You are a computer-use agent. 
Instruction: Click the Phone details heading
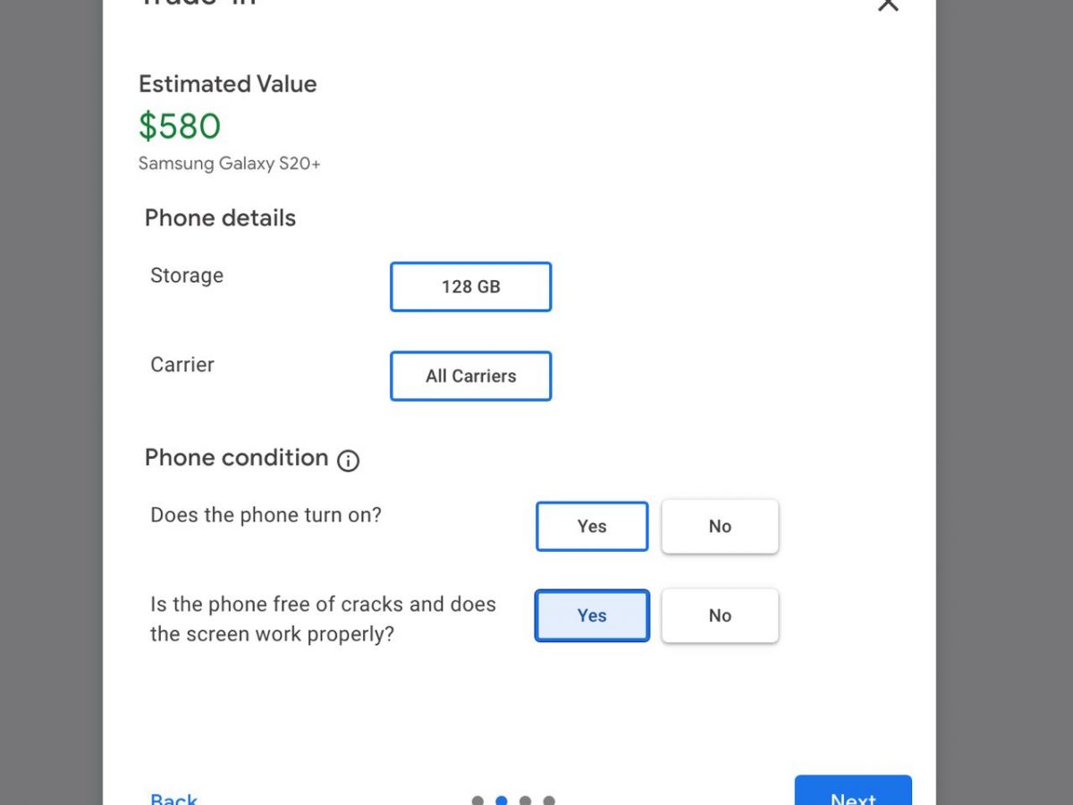(220, 218)
